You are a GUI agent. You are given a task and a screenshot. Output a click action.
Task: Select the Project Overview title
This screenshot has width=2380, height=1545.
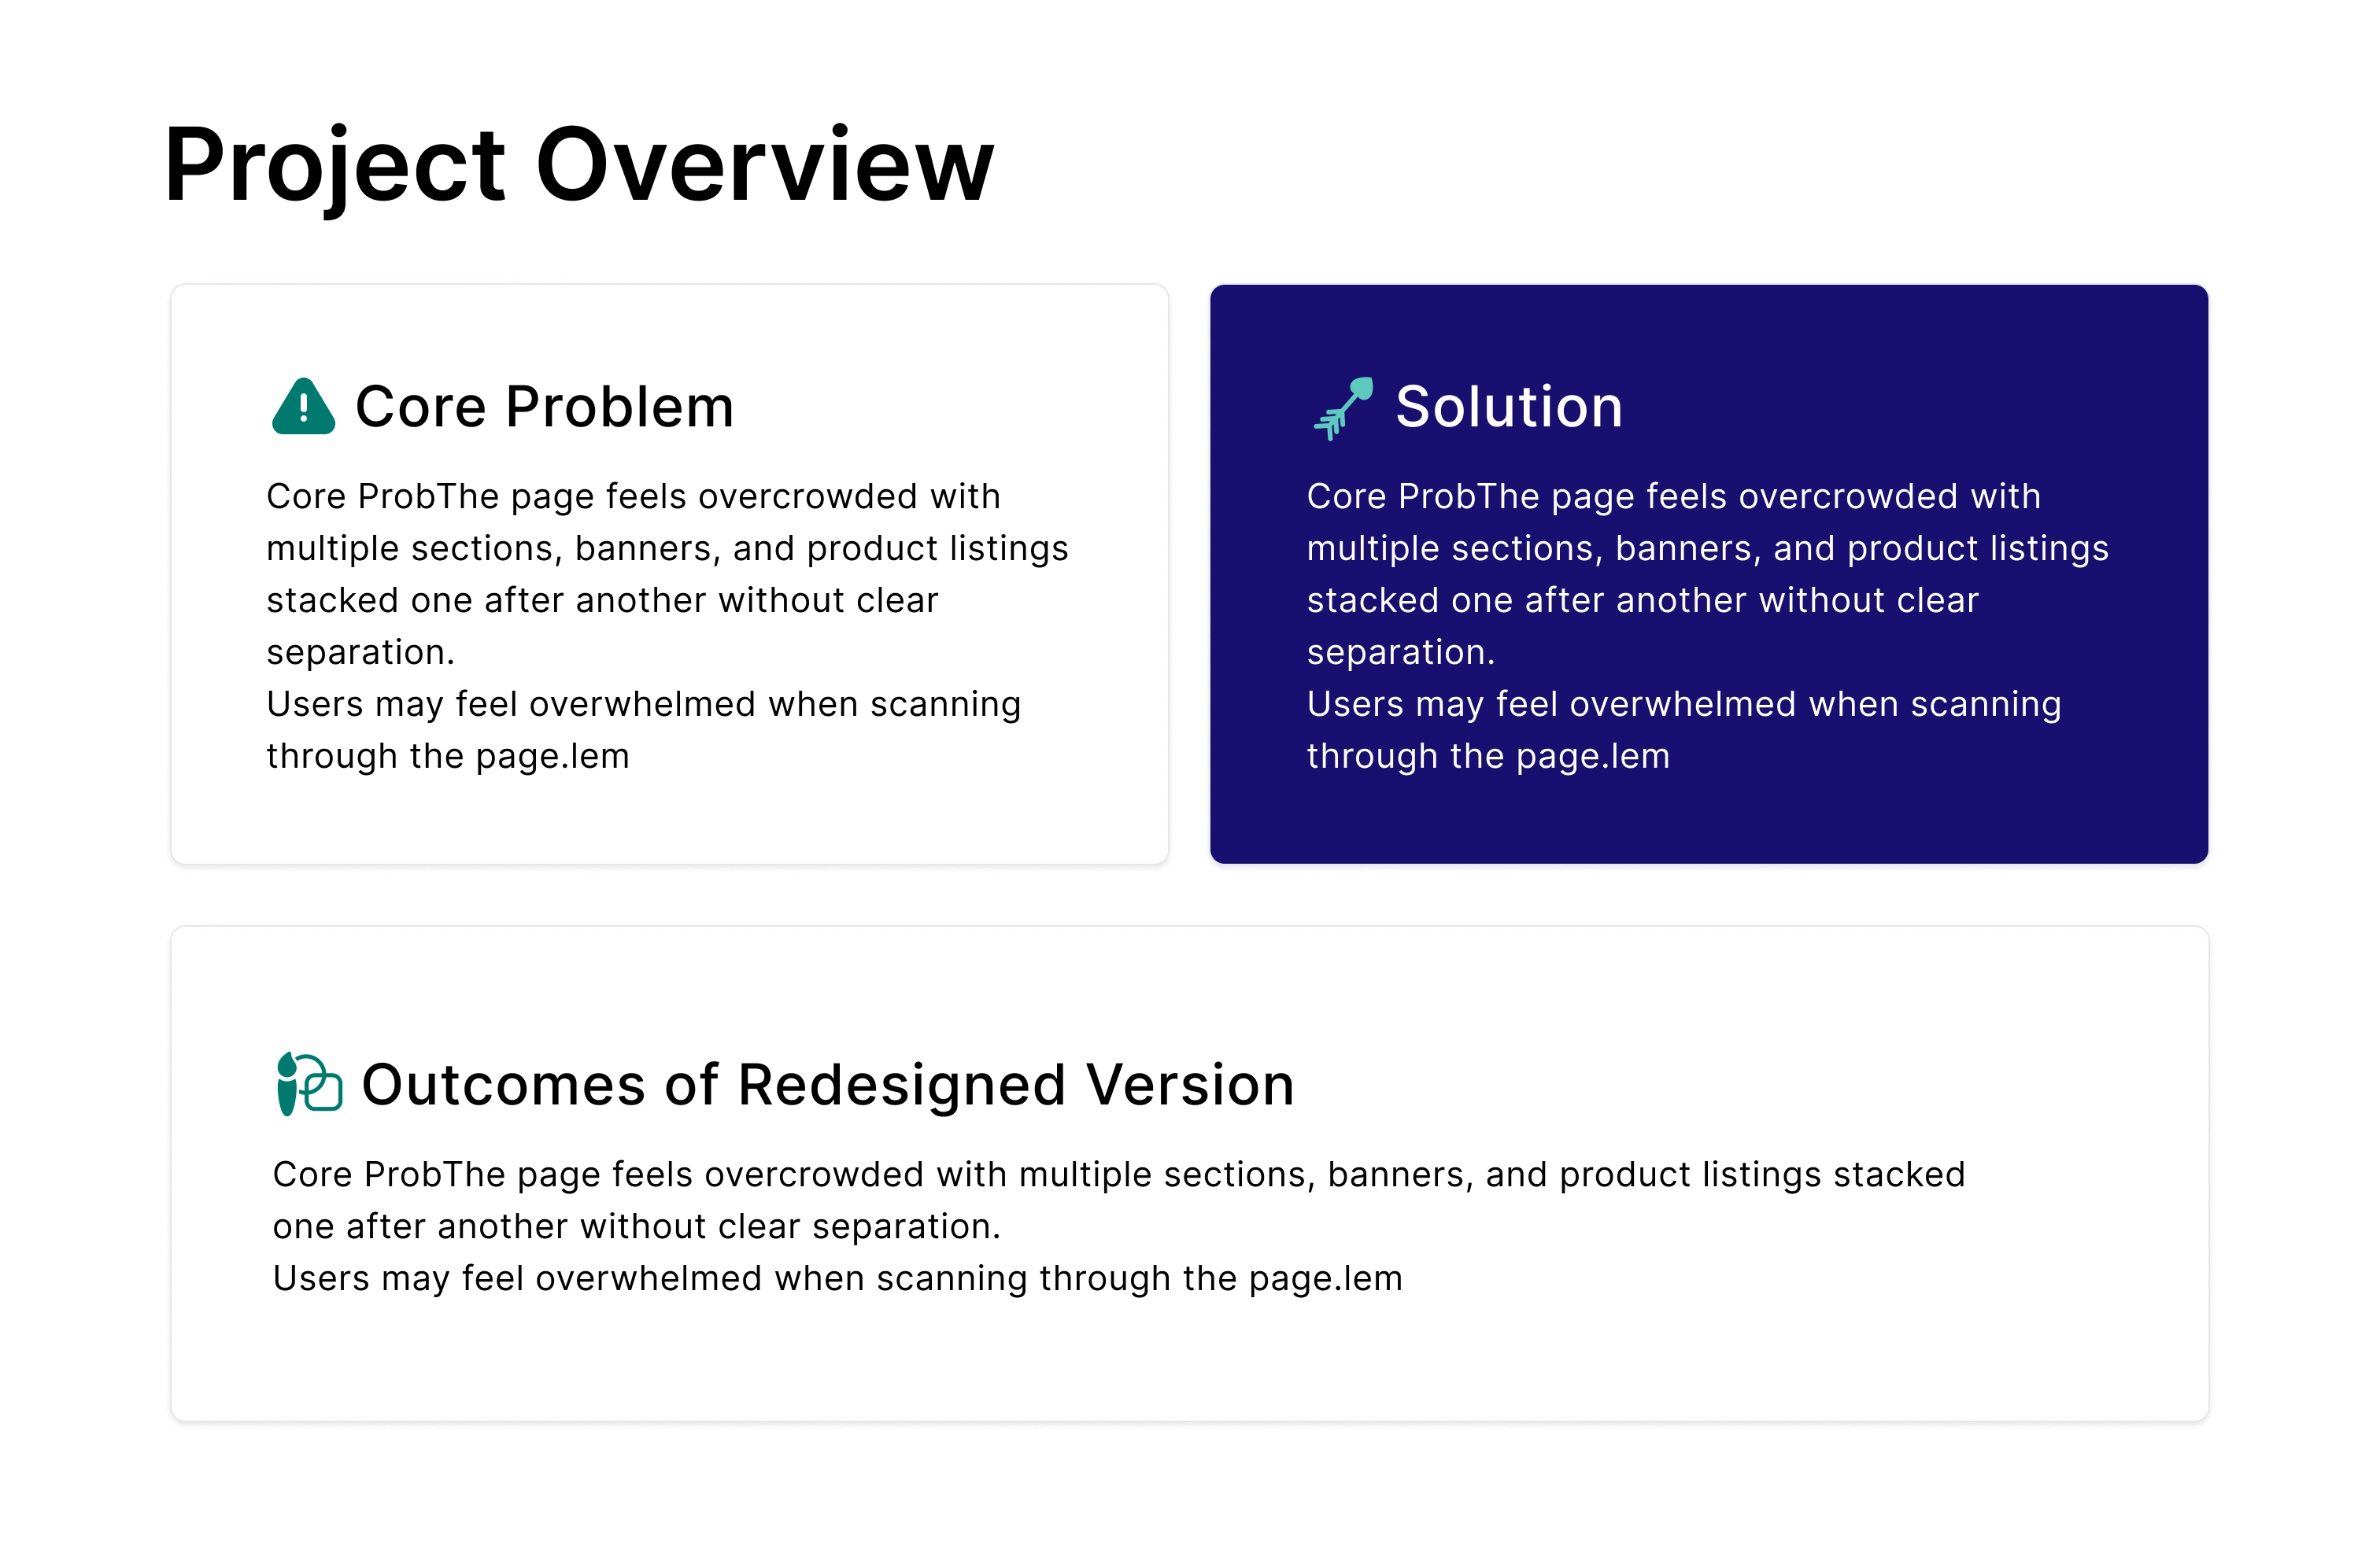click(x=579, y=166)
